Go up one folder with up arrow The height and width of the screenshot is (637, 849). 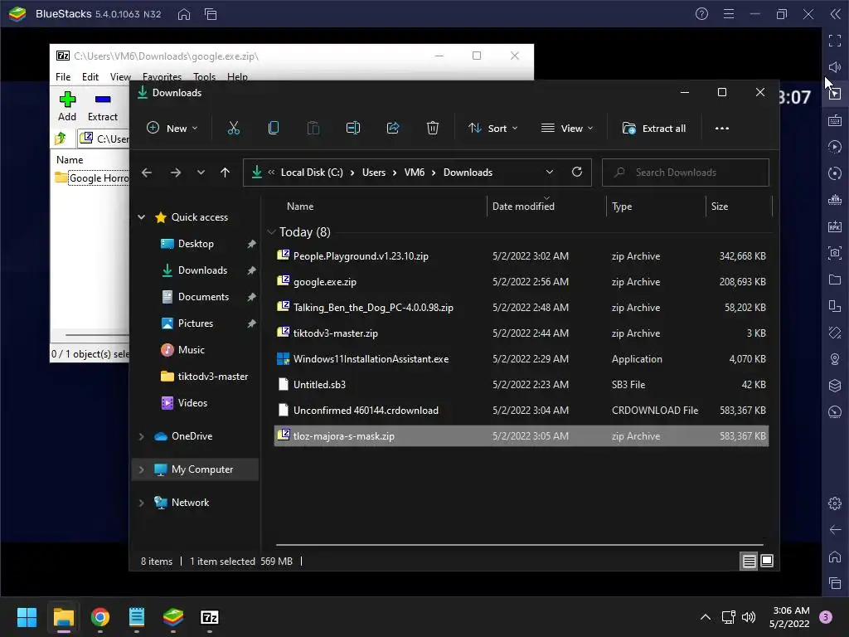(x=226, y=173)
